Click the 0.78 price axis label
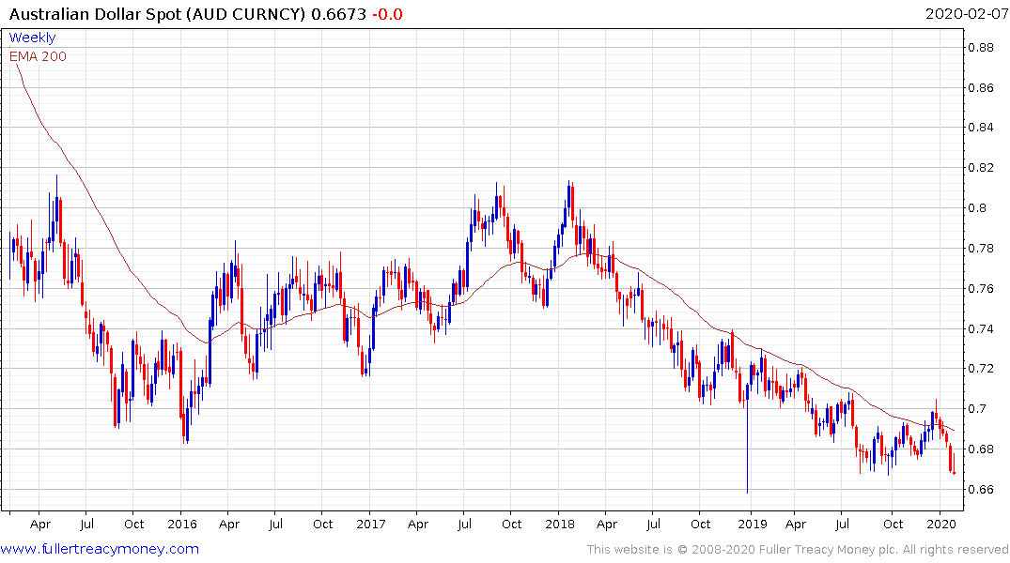Image resolution: width=1010 pixels, height=563 pixels. (x=981, y=249)
